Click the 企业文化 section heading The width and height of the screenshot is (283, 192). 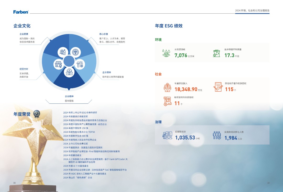tap(22, 26)
